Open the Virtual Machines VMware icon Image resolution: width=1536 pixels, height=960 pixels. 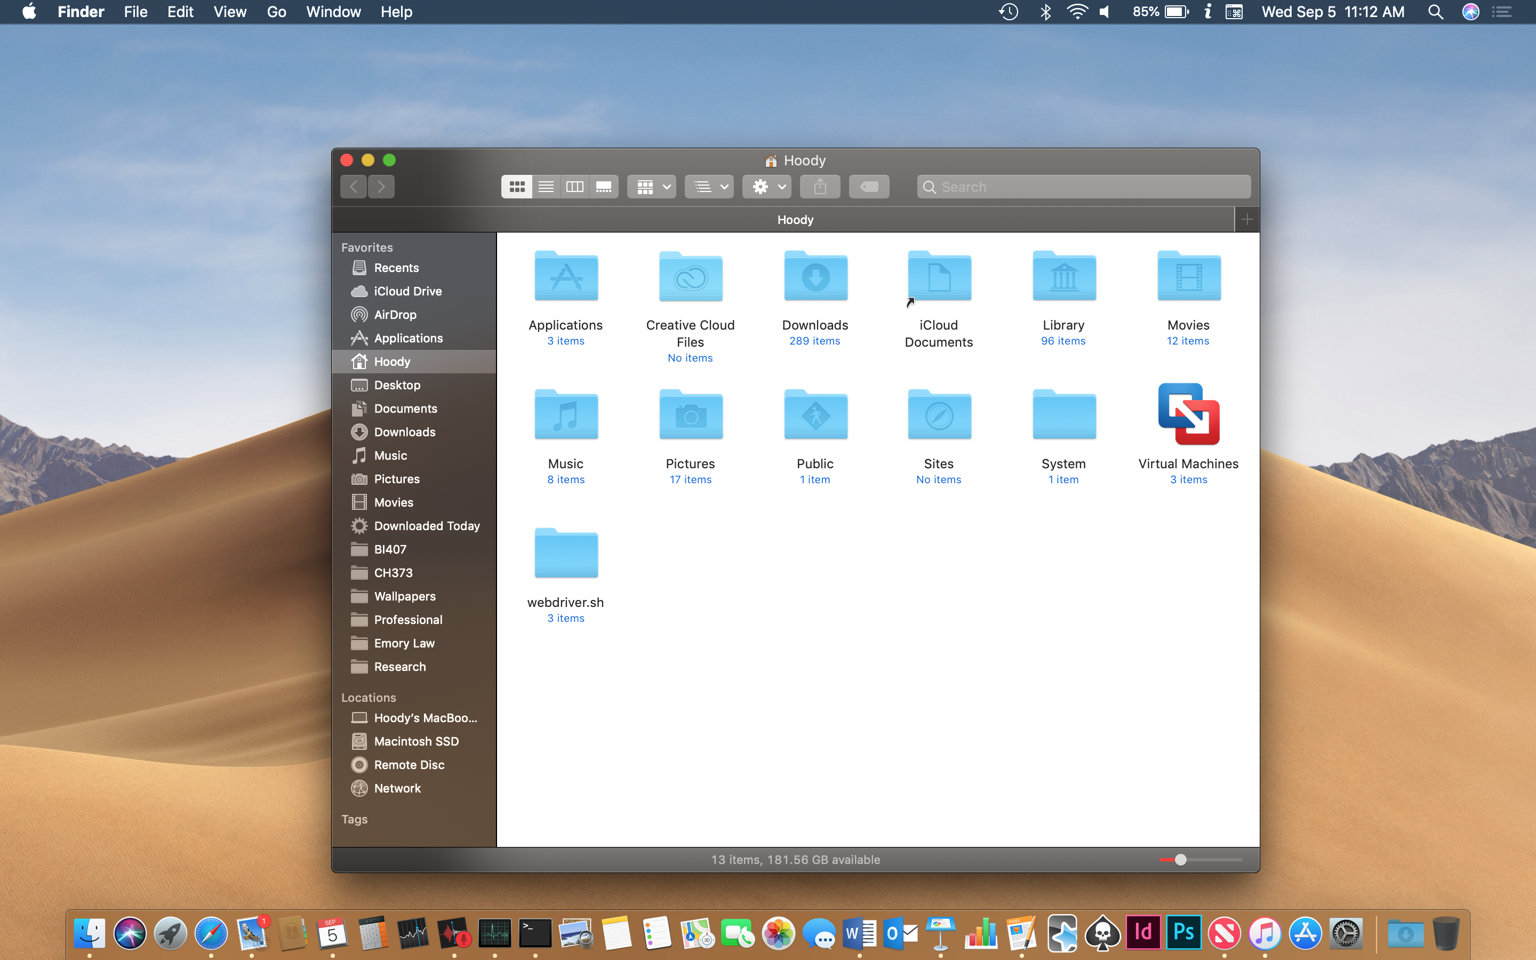click(x=1188, y=414)
